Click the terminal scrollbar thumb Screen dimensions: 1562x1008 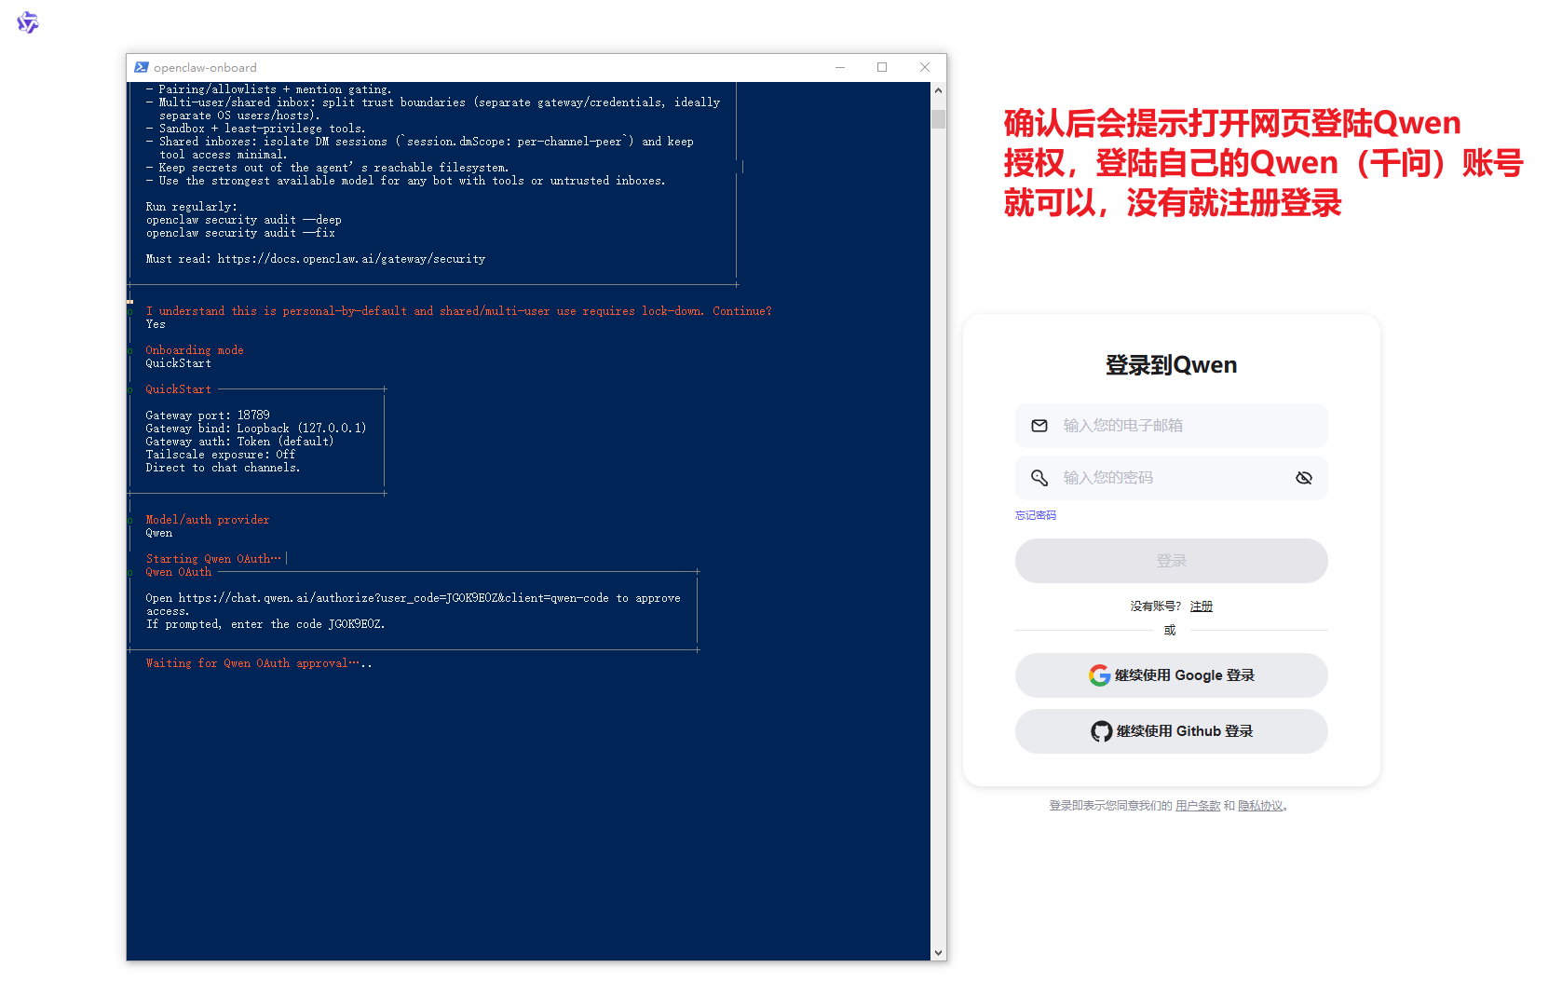(x=939, y=118)
